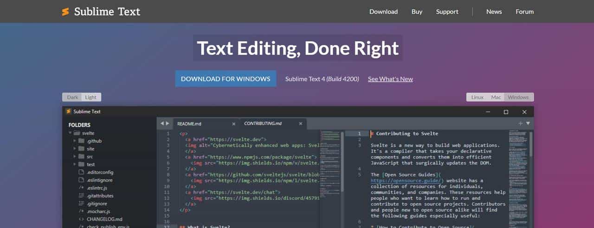Select the .gitattributes file name
Viewport: 594px width, 228px height.
[100, 196]
